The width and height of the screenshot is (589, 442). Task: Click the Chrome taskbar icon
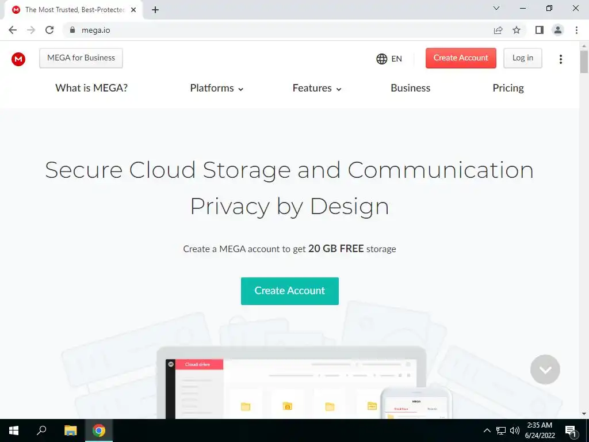[x=99, y=430]
